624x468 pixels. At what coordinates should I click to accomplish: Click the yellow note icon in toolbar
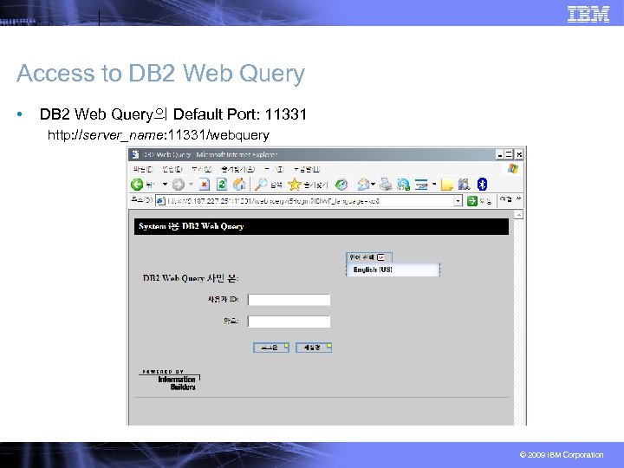(447, 185)
